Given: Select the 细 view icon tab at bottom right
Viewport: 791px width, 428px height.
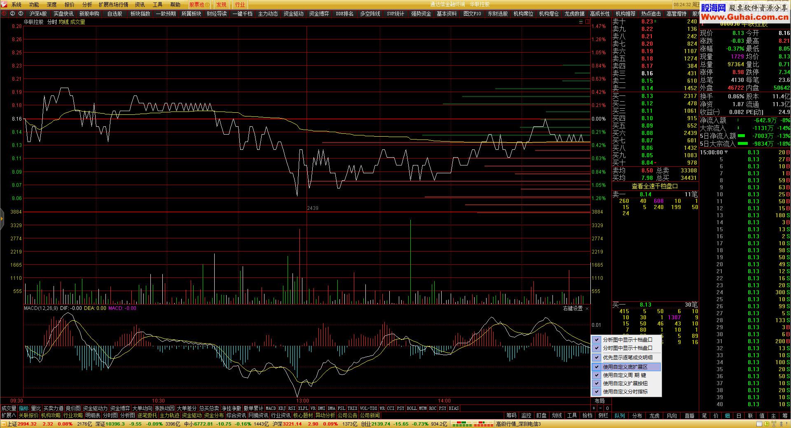Looking at the screenshot, I should coord(728,416).
